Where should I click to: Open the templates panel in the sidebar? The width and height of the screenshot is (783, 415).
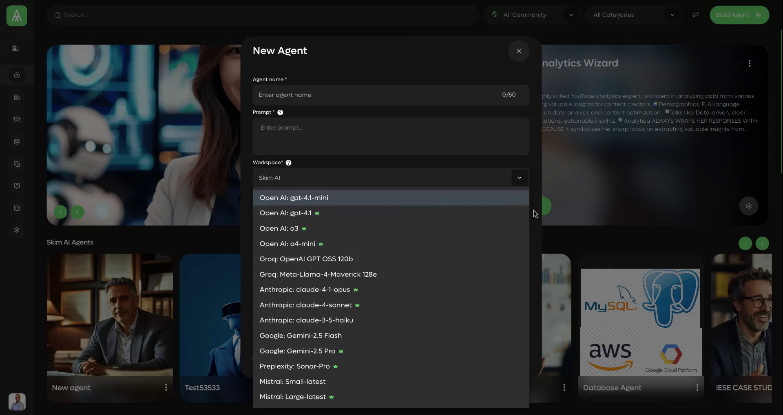coord(16,163)
